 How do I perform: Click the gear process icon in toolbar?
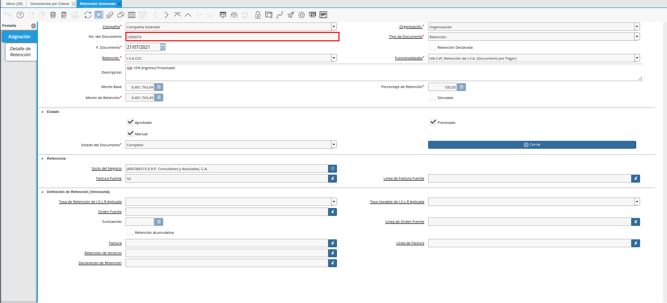point(302,15)
